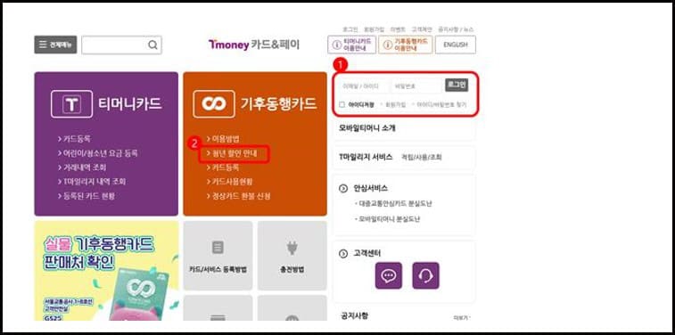The height and width of the screenshot is (335, 675).
Task: Open the 전체메뉴 hamburger menu
Action: (55, 45)
